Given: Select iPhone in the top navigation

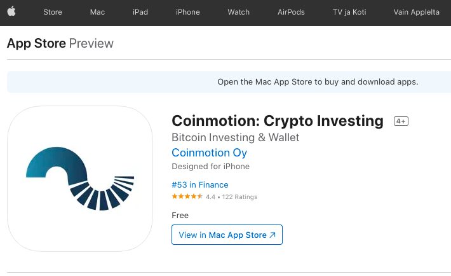Looking at the screenshot, I should pos(188,12).
